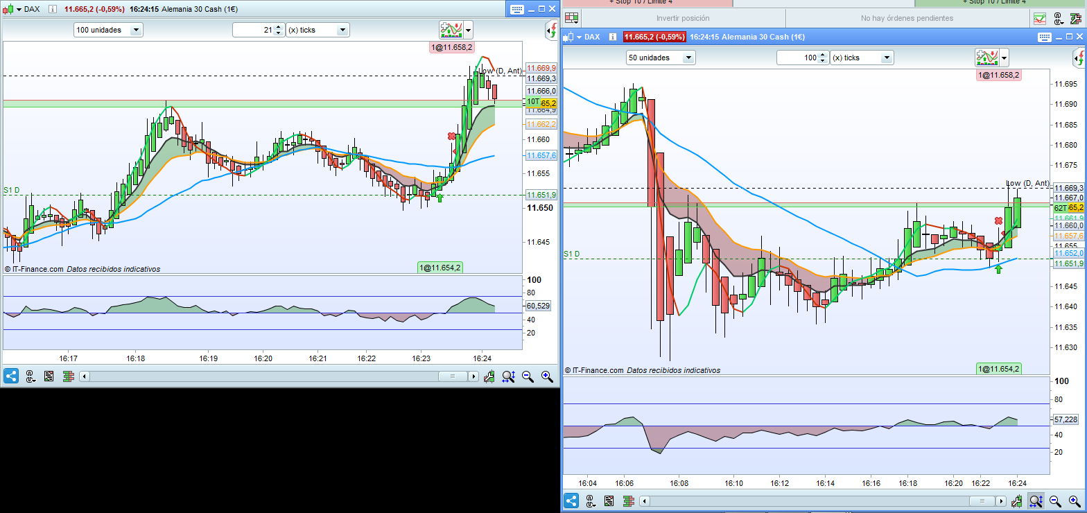Expand indicators dropdown arrow in left chart

[469, 30]
